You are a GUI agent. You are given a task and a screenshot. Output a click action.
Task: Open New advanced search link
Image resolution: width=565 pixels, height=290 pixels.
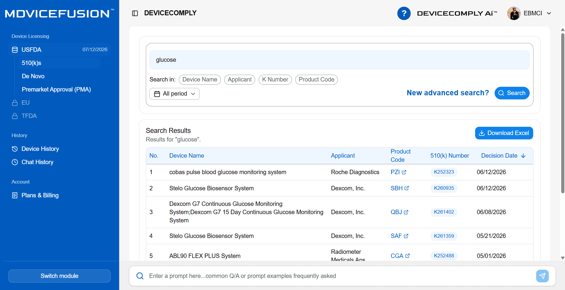coord(448,93)
